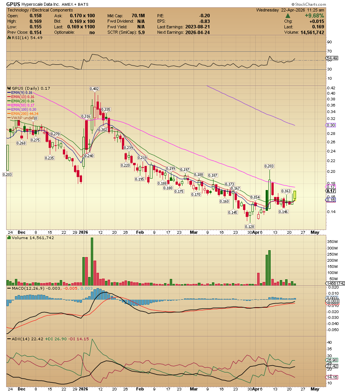Click the small icon beside RSI(14) label
Image resolution: width=345 pixels, height=392 pixels.
9,38
